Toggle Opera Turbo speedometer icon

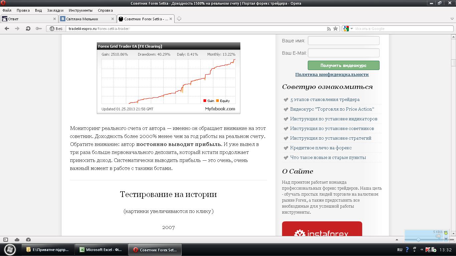(x=28, y=239)
